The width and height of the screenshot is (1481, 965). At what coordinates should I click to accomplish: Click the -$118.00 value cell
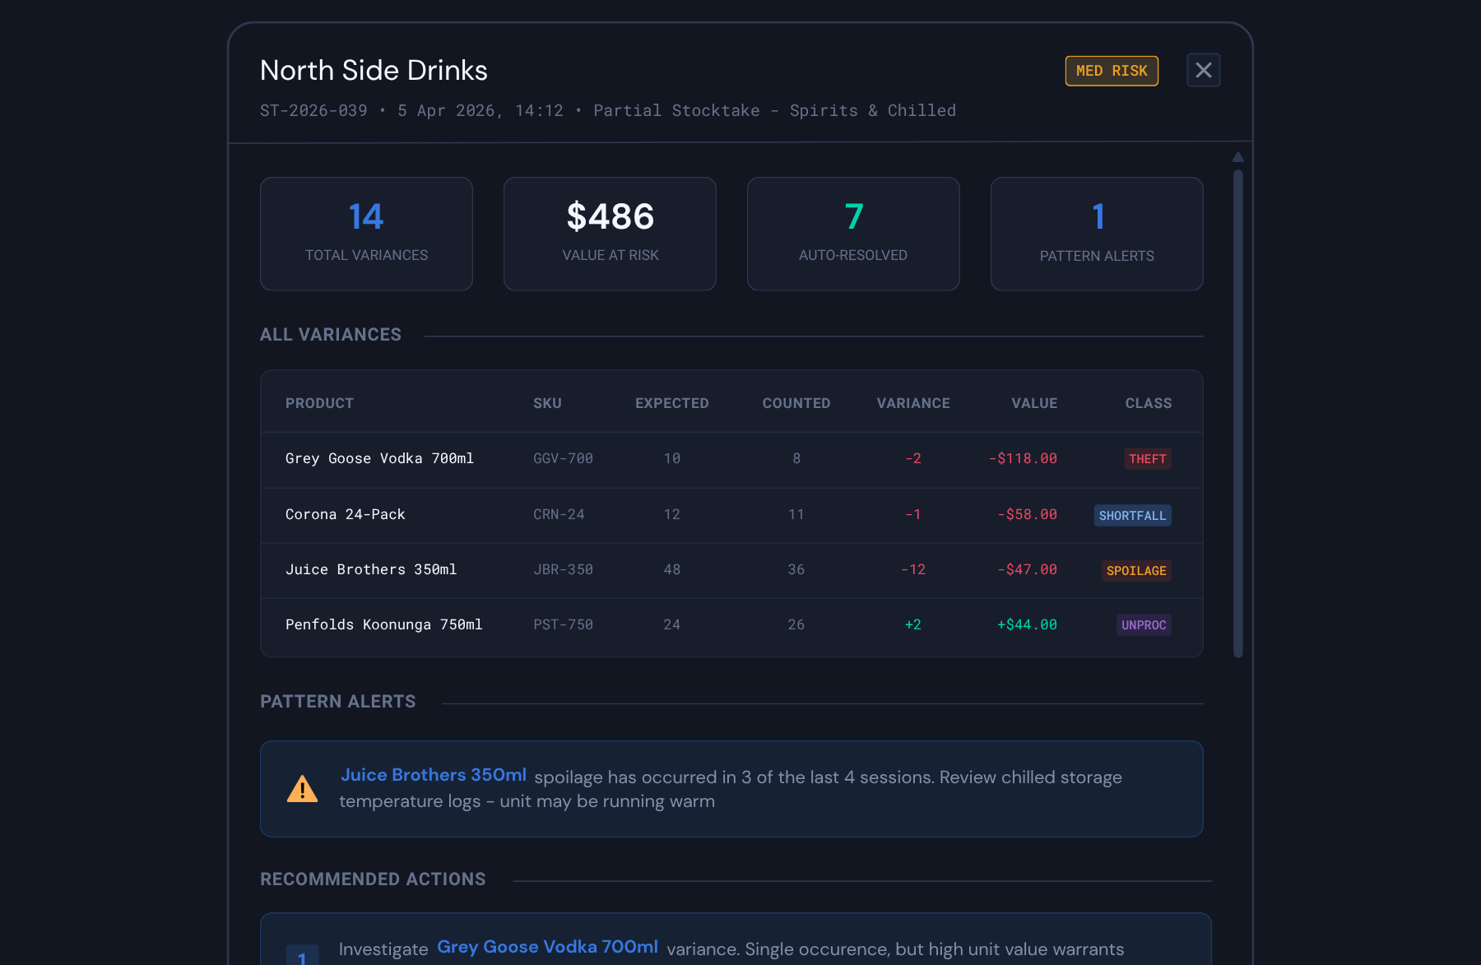1023,458
